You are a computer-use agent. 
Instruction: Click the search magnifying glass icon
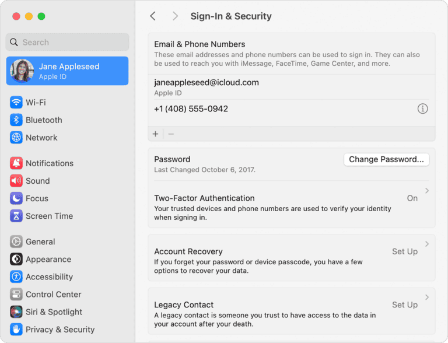pyautogui.click(x=14, y=43)
